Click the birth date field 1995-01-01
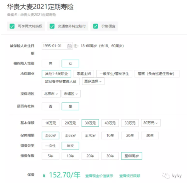This screenshot has height=183, width=189. [x=57, y=46]
